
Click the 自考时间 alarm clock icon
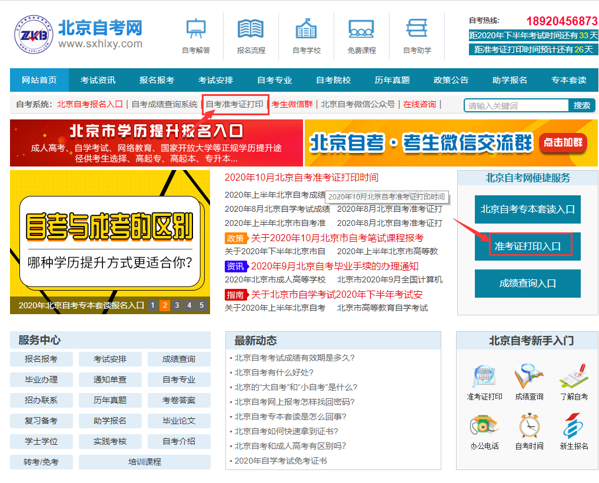(529, 426)
